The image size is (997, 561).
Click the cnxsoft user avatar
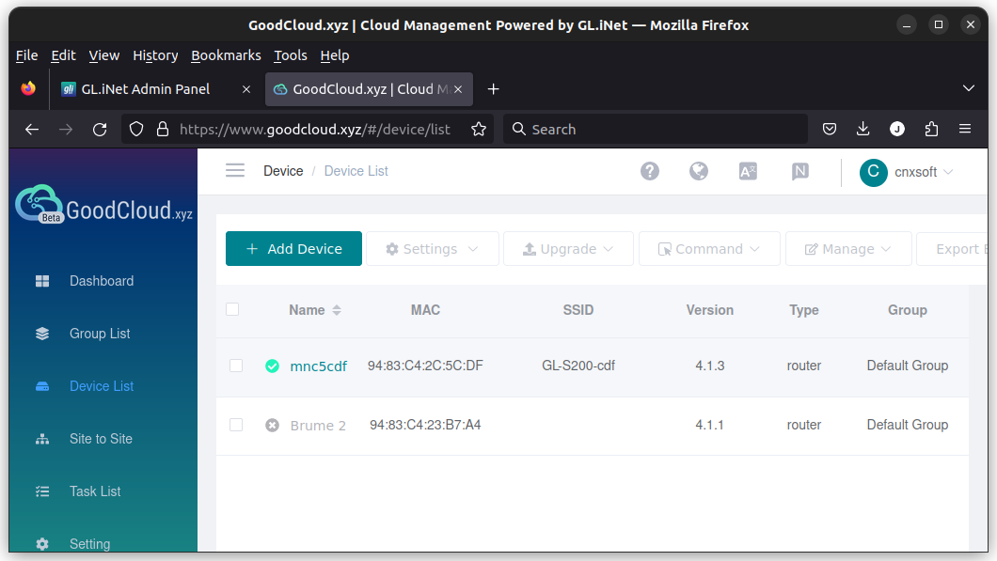coord(873,172)
